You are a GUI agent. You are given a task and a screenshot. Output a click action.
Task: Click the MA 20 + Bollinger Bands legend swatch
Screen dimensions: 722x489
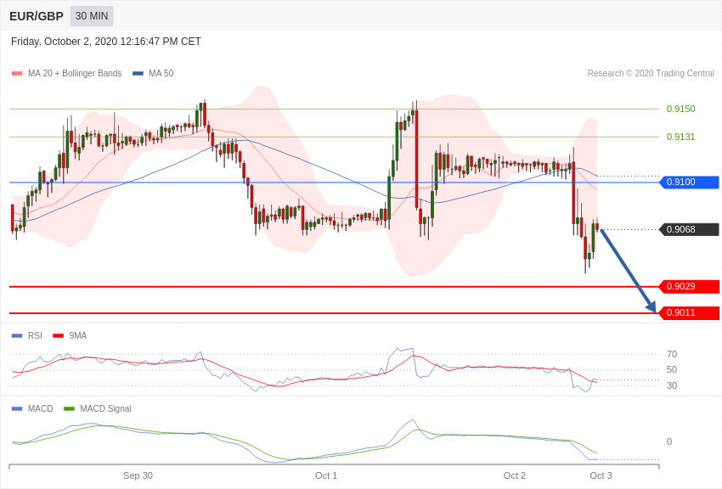click(x=17, y=73)
